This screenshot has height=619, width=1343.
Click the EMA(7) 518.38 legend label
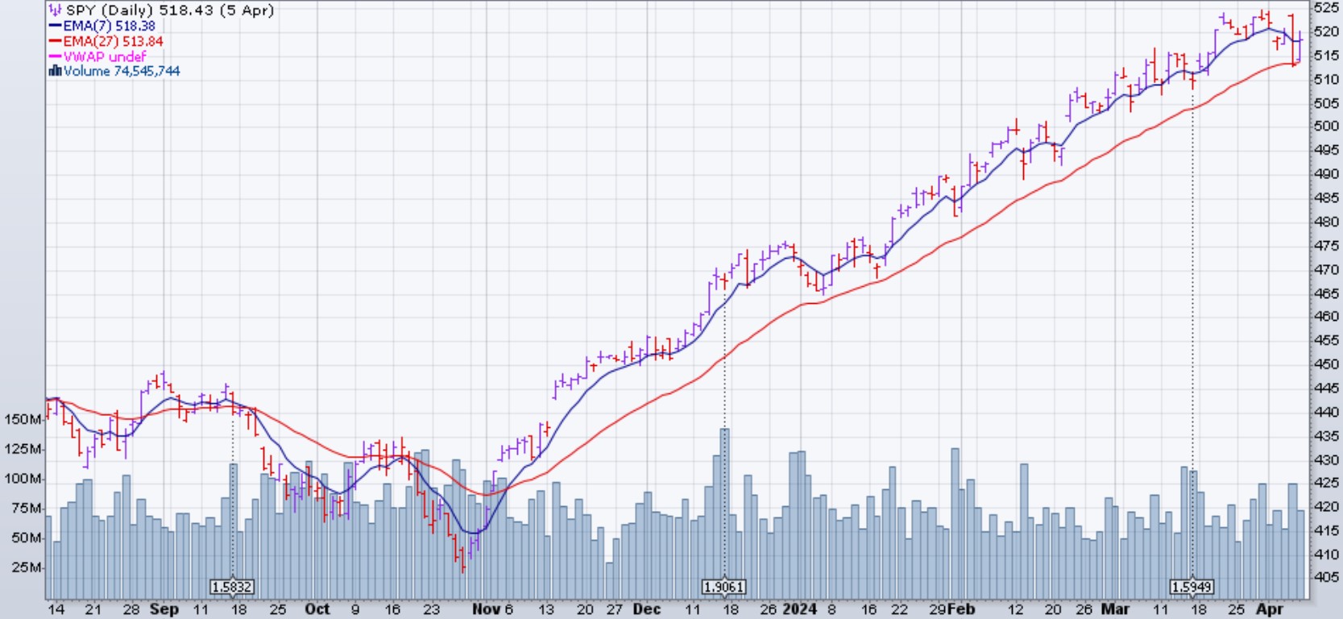[109, 26]
